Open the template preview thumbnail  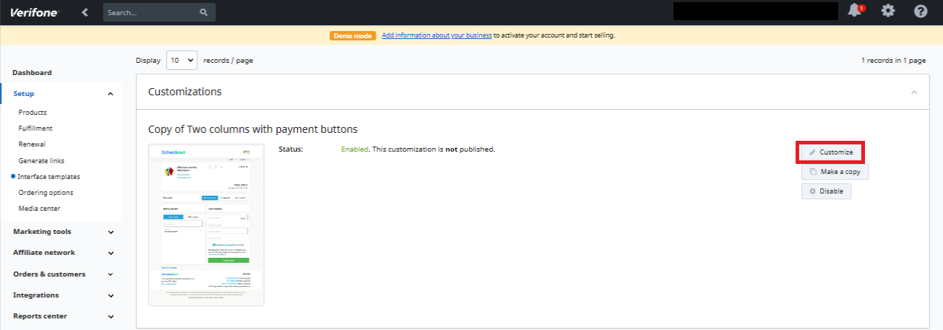point(206,225)
